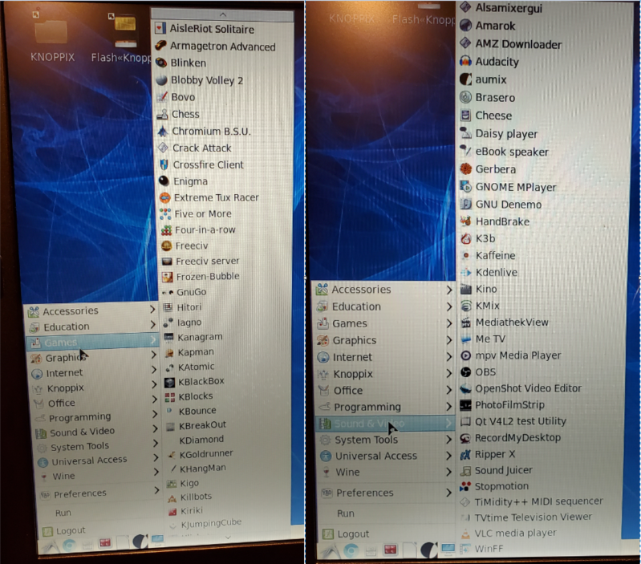
Task: Click the Armagetron Advanced icon
Action: pos(160,46)
